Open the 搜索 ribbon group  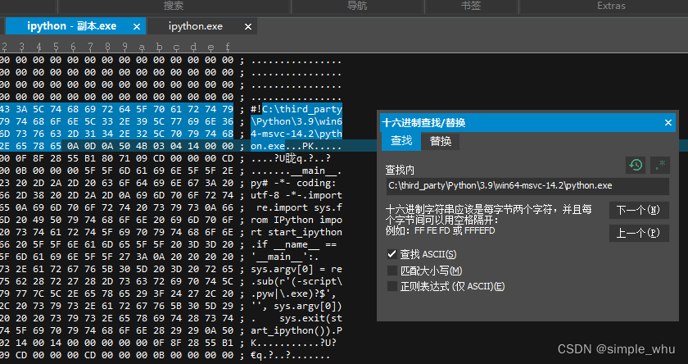coord(173,6)
